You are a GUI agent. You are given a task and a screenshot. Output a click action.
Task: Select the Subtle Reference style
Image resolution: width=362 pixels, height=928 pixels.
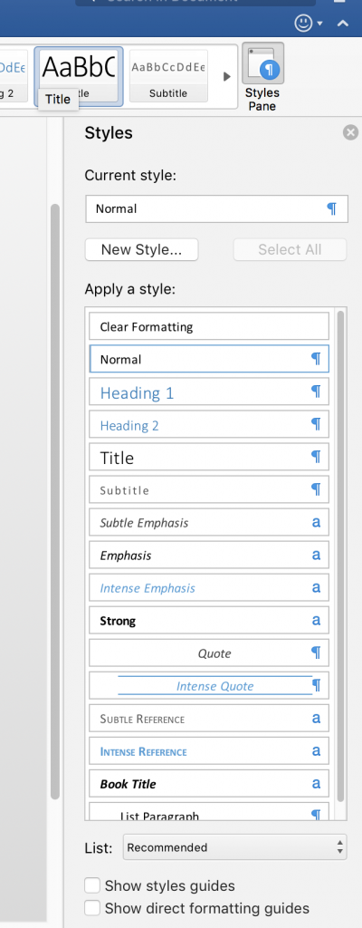209,718
